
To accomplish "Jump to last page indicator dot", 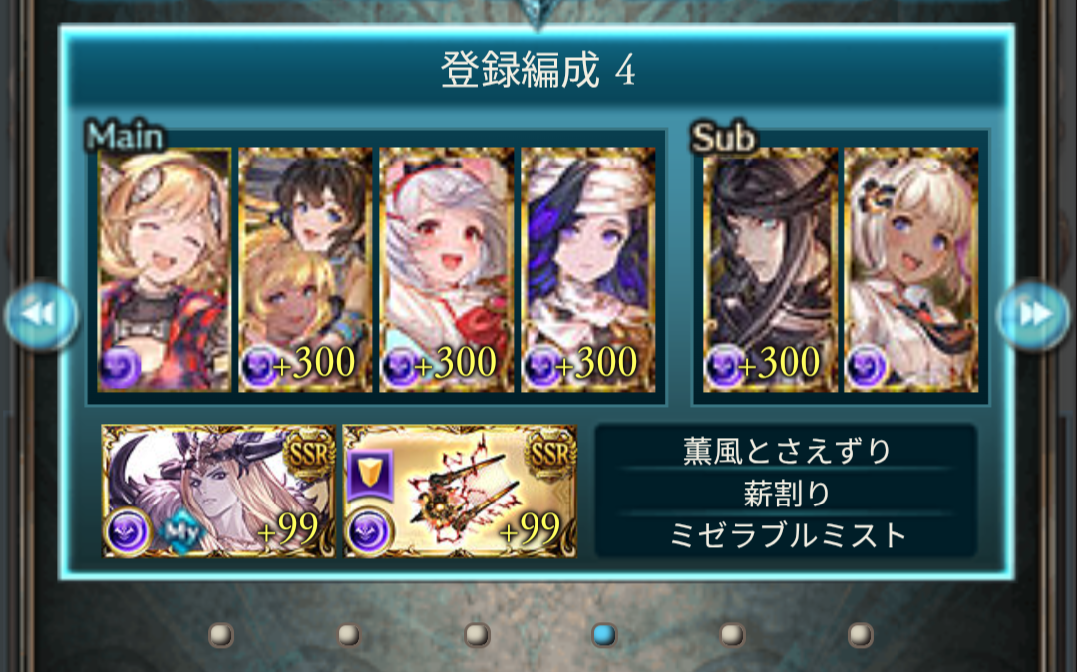I will coord(860,635).
